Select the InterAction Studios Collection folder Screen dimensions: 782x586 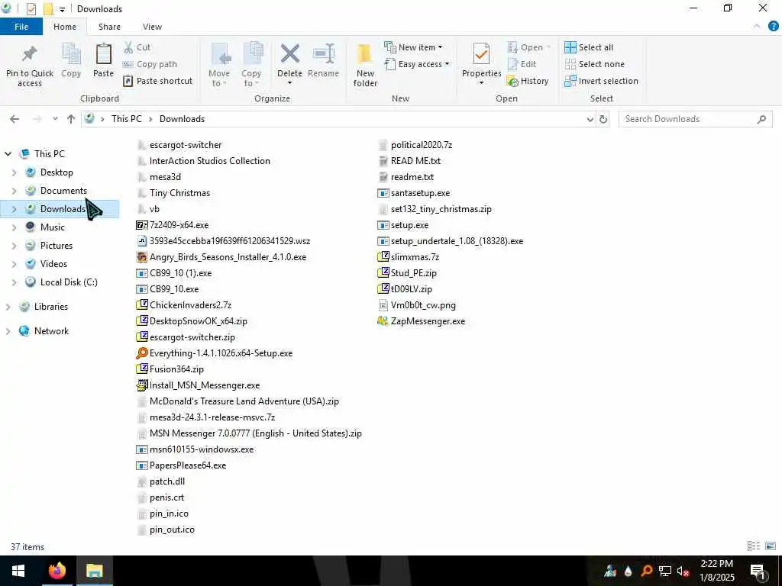click(203, 161)
